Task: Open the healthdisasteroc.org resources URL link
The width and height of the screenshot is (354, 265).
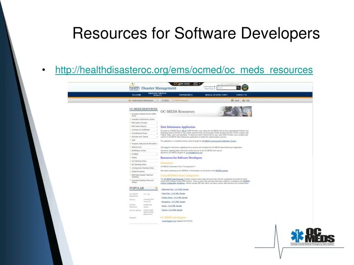Action: [184, 70]
